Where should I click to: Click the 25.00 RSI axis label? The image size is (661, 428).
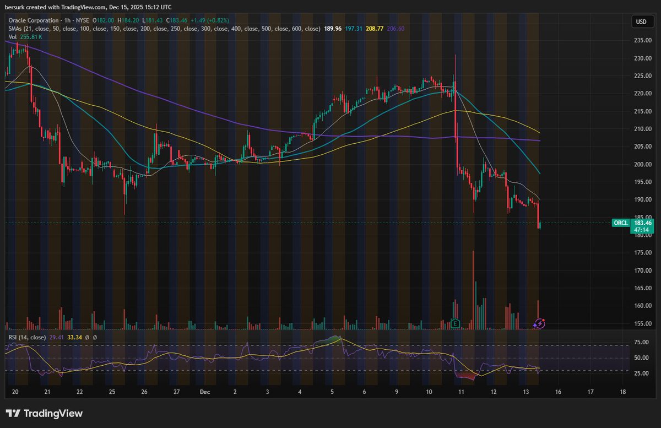tap(641, 374)
